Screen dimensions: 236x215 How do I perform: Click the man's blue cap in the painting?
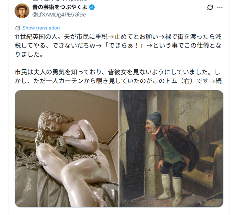pyautogui.click(x=154, y=118)
